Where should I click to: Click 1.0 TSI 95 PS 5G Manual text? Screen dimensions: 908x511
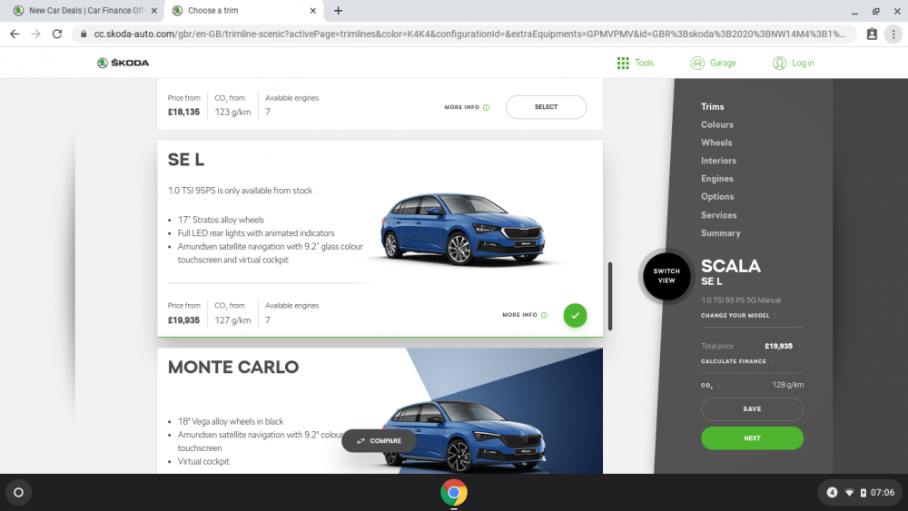741,300
